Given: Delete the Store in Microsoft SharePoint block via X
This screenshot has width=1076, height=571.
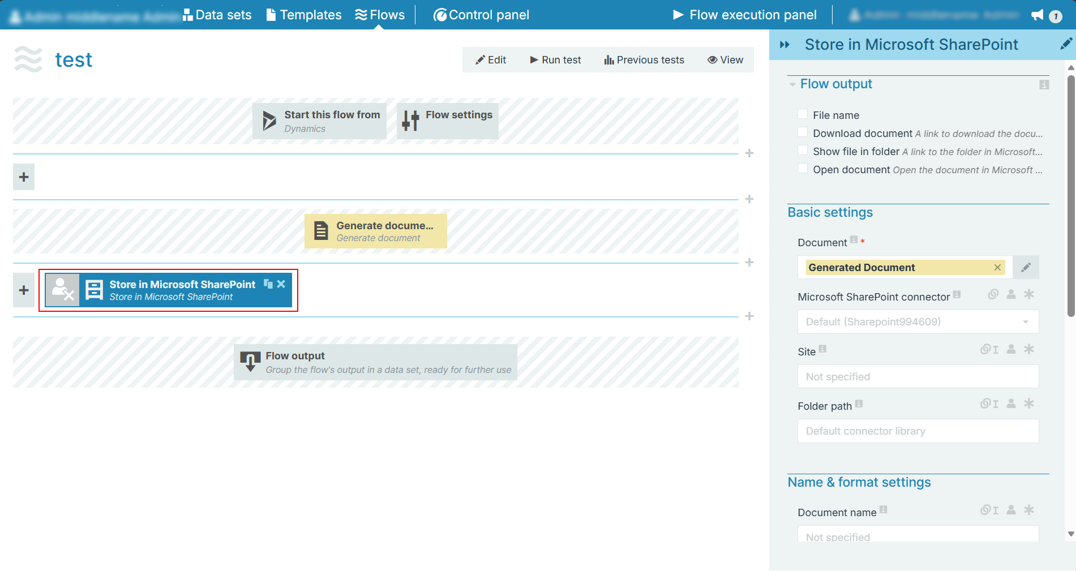Looking at the screenshot, I should 281,284.
